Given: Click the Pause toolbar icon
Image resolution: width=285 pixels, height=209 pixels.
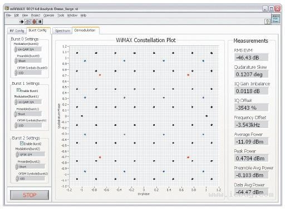Looking at the screenshot, I should click(x=40, y=22).
